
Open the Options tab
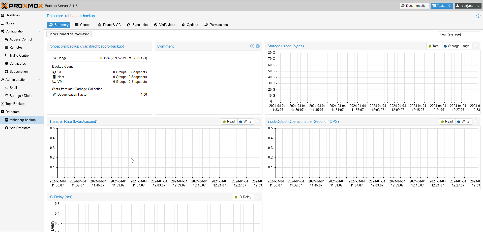pos(190,25)
